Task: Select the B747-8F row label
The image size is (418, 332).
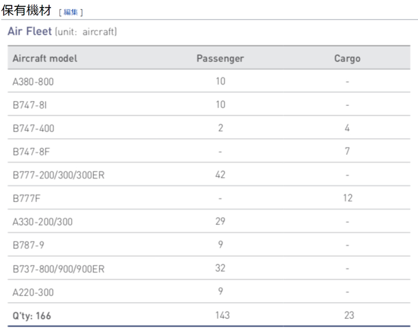Action: pyautogui.click(x=31, y=152)
